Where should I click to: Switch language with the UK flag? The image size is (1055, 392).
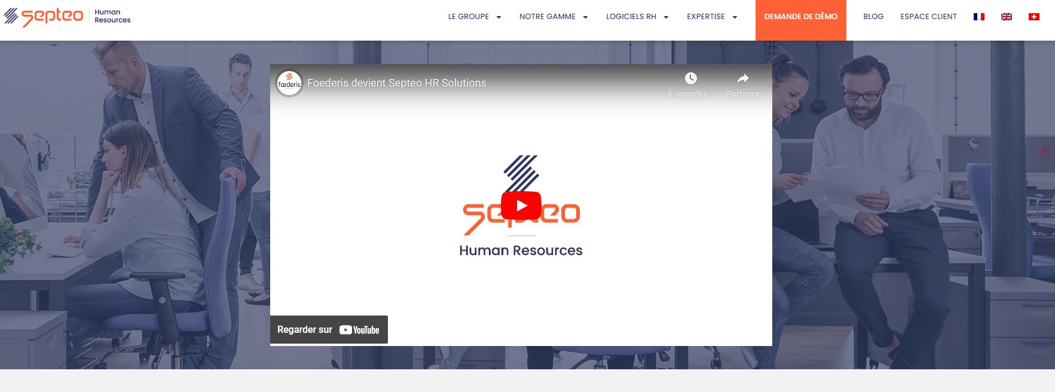pos(1007,17)
